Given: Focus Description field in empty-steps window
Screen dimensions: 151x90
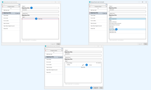Looking at the screenshot, I should (x=40, y=11).
